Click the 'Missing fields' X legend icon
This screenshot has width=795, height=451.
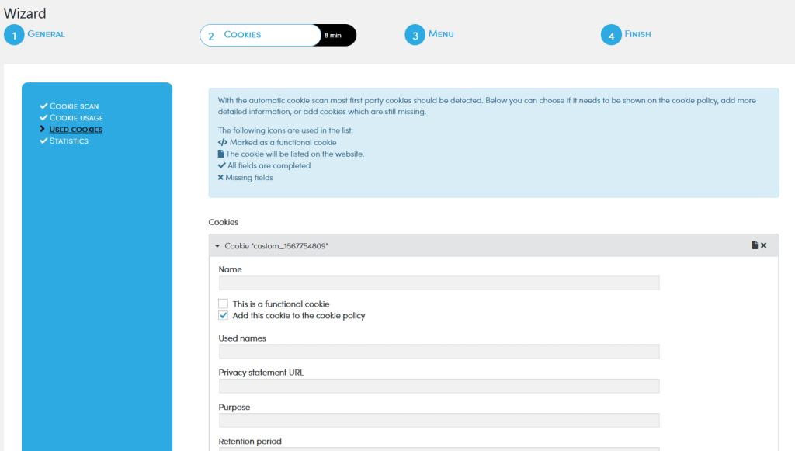pos(220,177)
